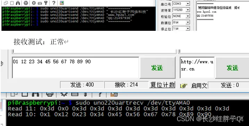
Task: Click the green 发送 button beside the hex data box
Action: [x=157, y=68]
